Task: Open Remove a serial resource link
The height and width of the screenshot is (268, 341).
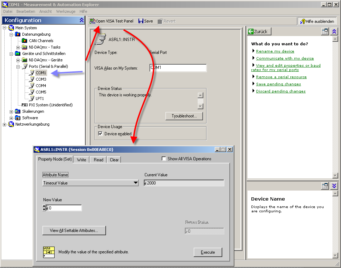Action: (281, 77)
